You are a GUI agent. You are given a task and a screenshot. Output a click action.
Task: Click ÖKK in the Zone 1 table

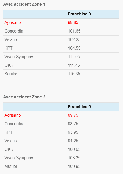[x=9, y=65]
